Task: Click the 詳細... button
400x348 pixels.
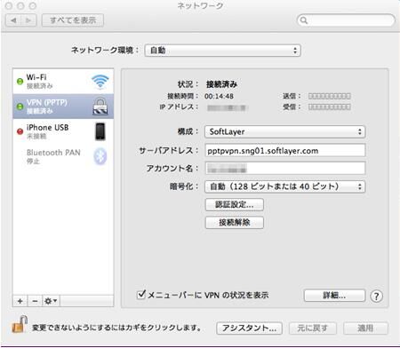Action: pyautogui.click(x=334, y=296)
